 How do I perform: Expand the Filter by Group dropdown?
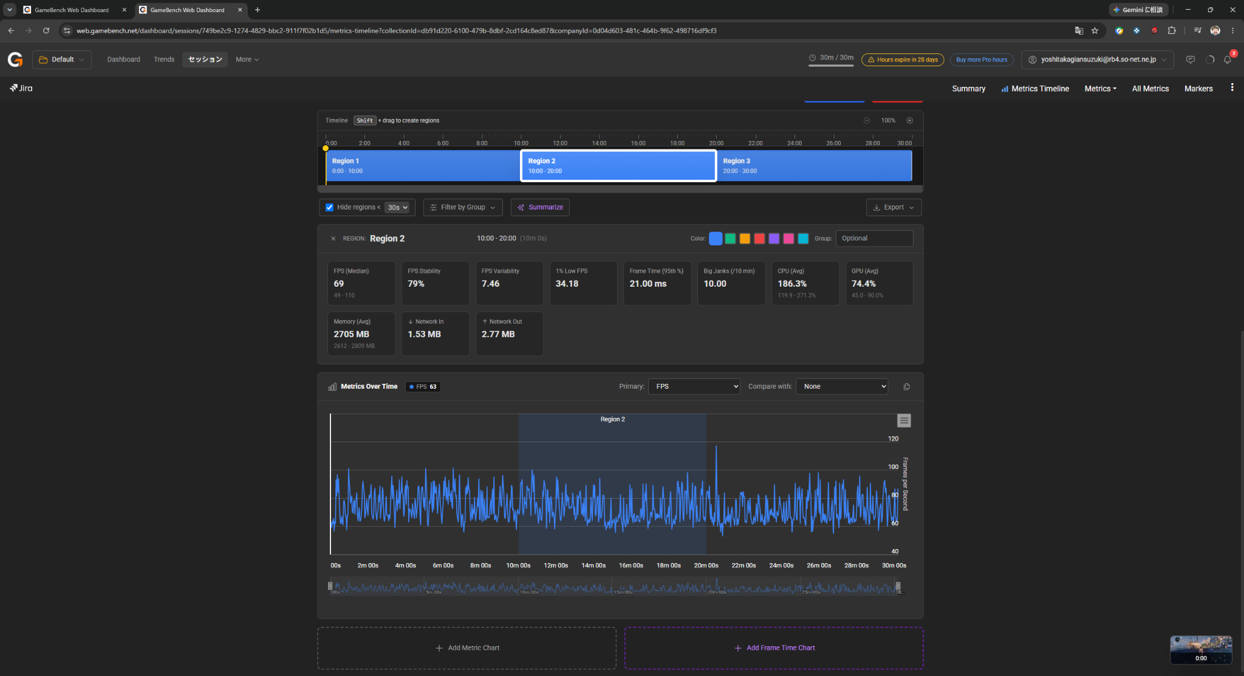coord(463,208)
